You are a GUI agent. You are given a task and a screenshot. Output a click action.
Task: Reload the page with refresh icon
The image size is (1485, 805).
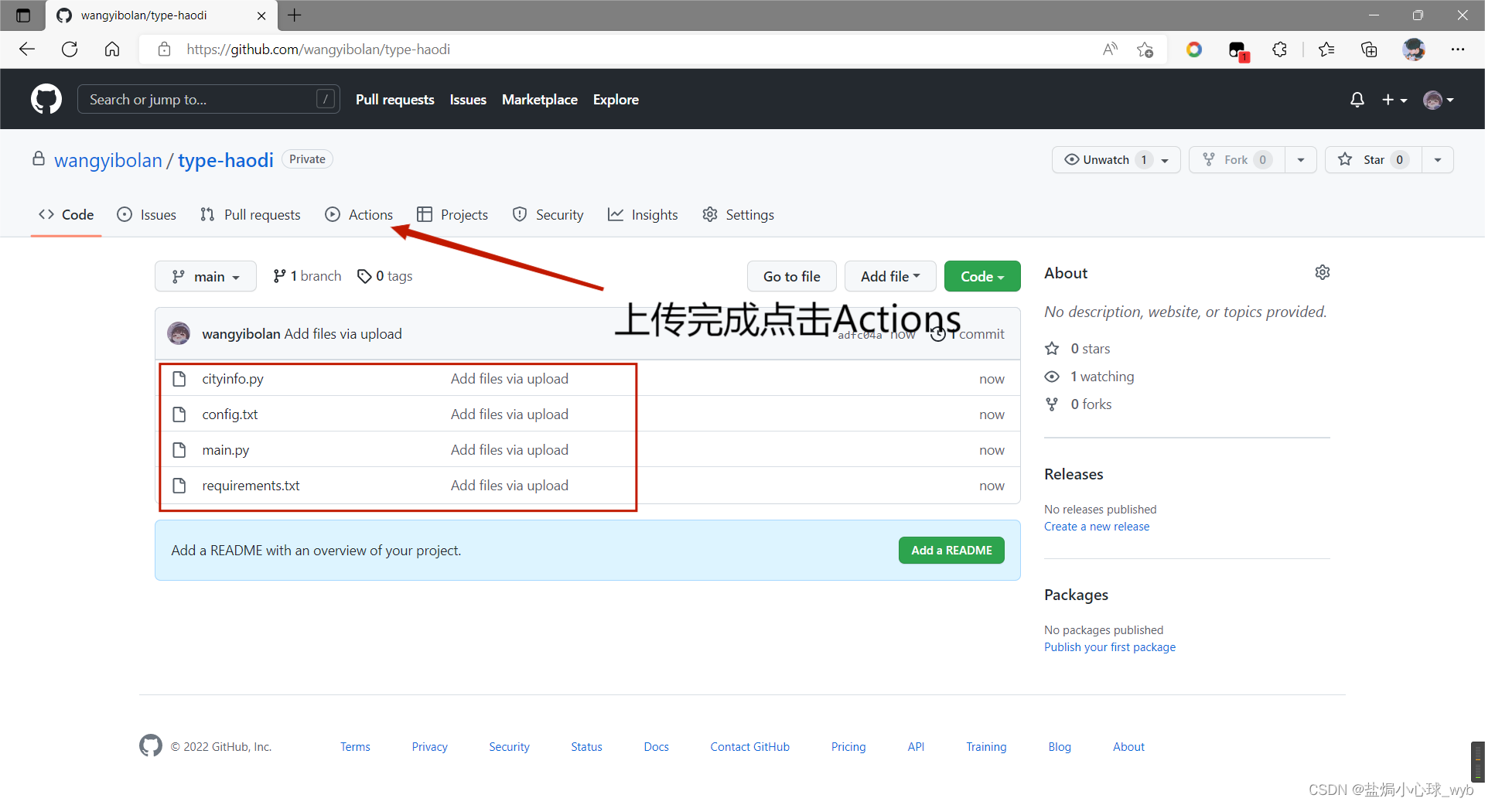click(70, 49)
